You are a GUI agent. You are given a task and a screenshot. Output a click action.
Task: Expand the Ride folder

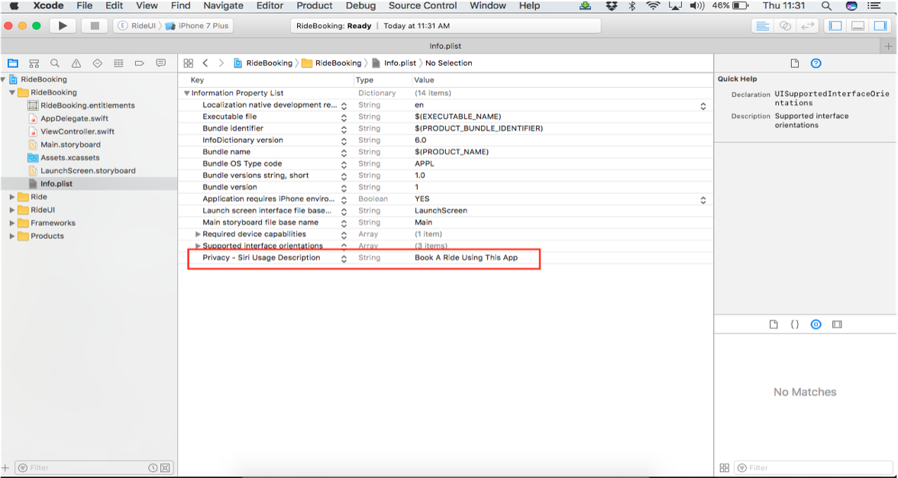pyautogui.click(x=12, y=197)
